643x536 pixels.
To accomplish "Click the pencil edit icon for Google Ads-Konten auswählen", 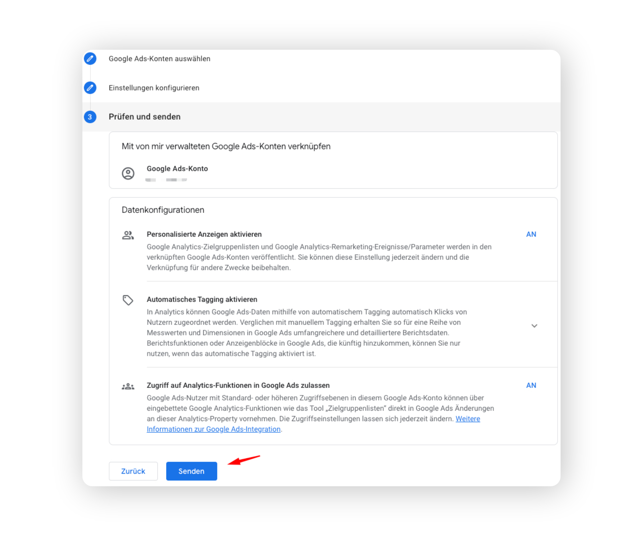I will (90, 59).
